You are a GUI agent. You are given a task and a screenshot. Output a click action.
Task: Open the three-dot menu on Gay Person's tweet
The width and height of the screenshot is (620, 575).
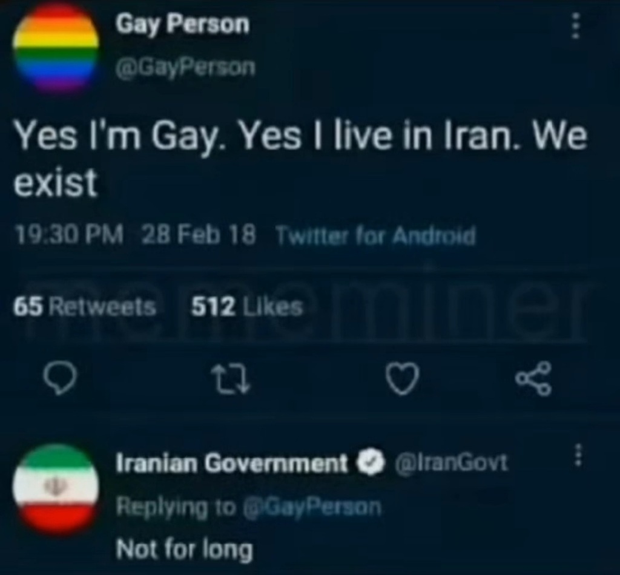pyautogui.click(x=576, y=25)
